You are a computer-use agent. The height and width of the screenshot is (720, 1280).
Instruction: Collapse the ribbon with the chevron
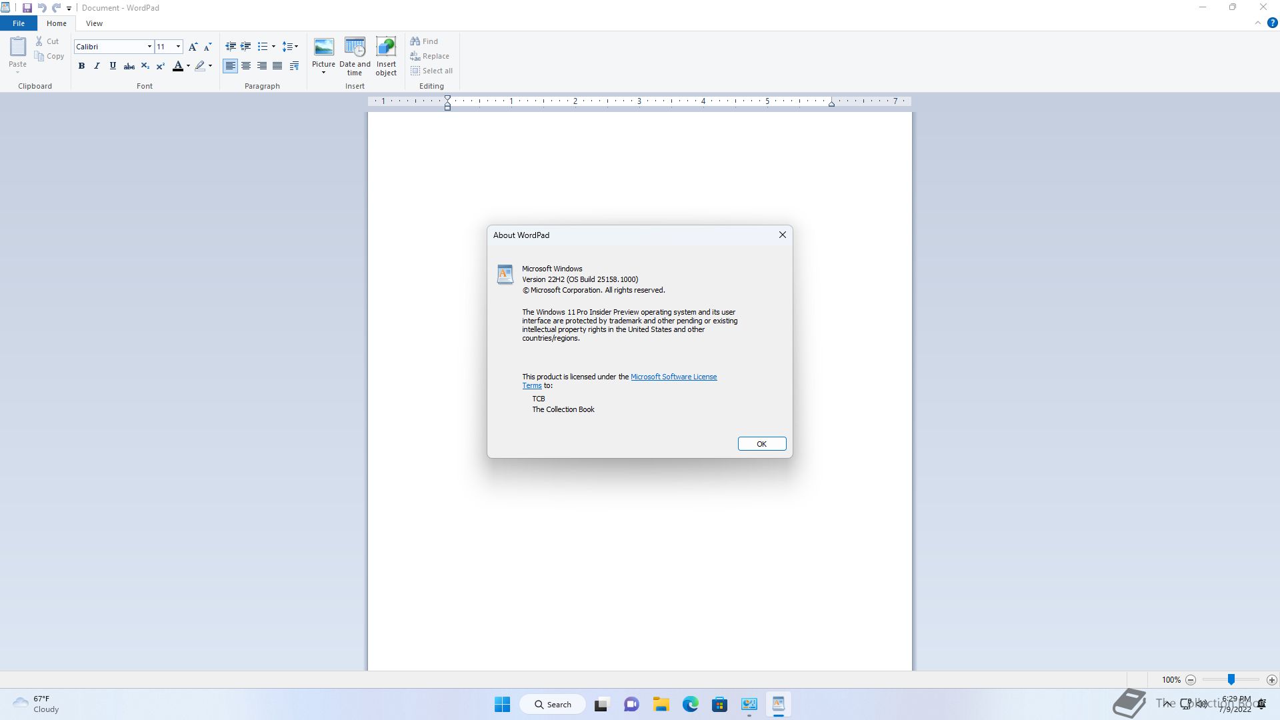[x=1257, y=23]
